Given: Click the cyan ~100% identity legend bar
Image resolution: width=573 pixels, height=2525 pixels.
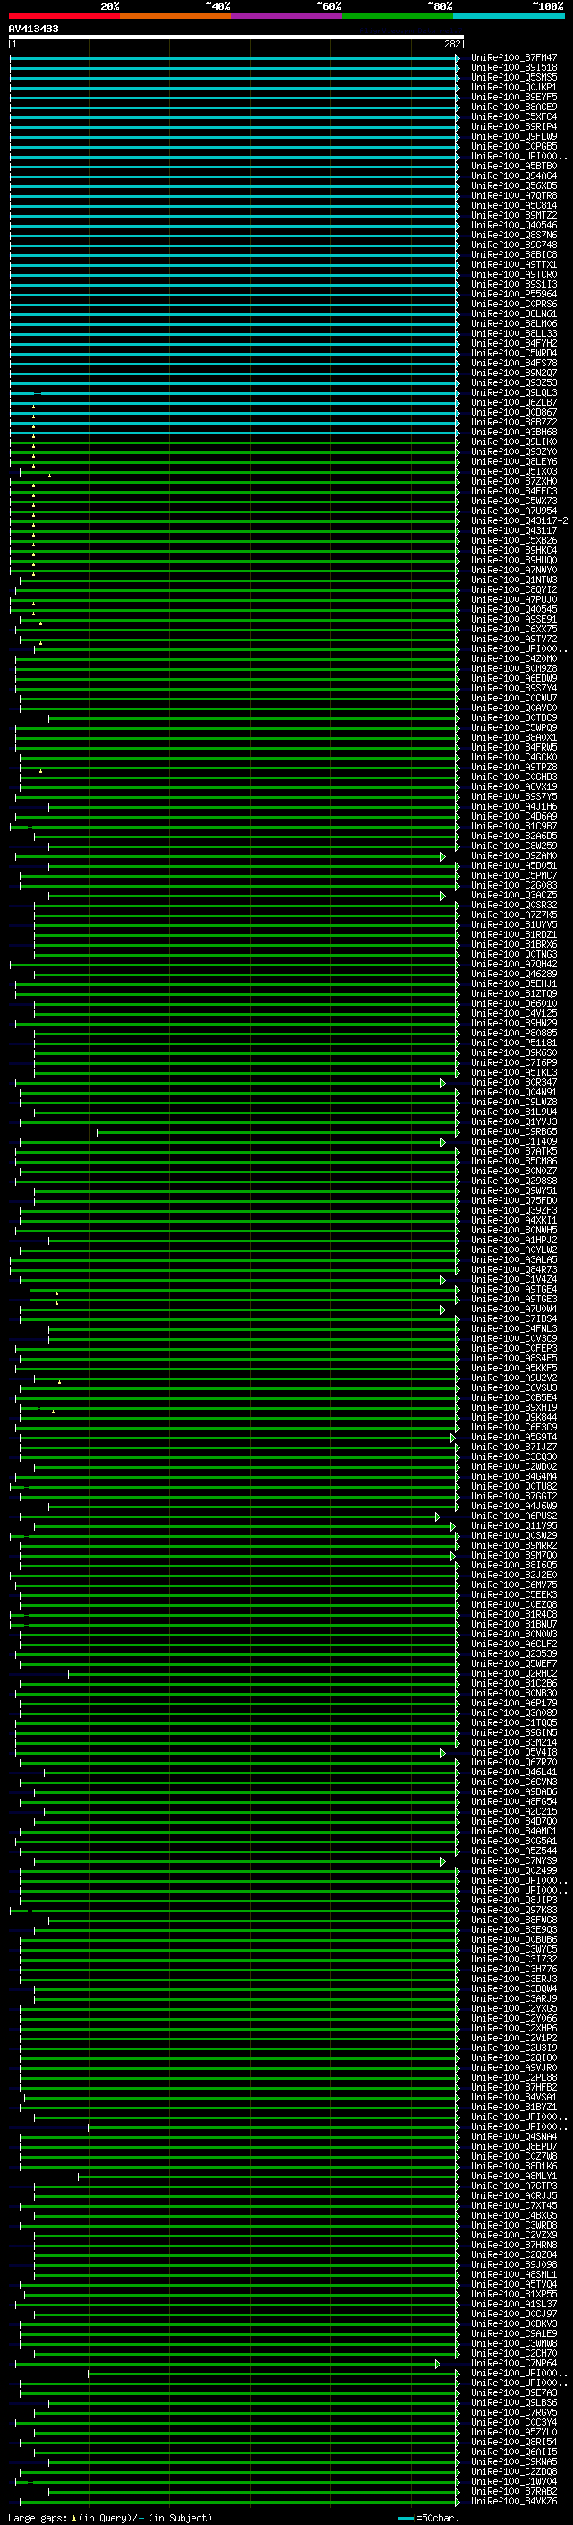Looking at the screenshot, I should pos(509,17).
